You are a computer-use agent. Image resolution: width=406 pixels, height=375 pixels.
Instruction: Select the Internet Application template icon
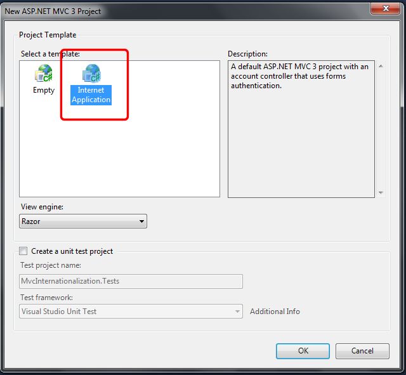point(91,73)
